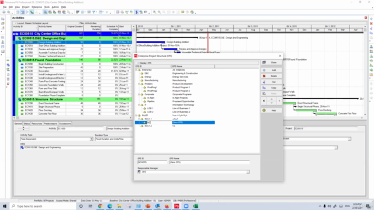Image resolution: width=374 pixels, height=210 pixels.
Task: Open the Display: EPS dropdown in the dialog
Action: pos(138,63)
